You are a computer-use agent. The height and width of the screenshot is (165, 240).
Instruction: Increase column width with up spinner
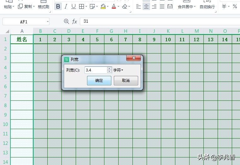109,69
